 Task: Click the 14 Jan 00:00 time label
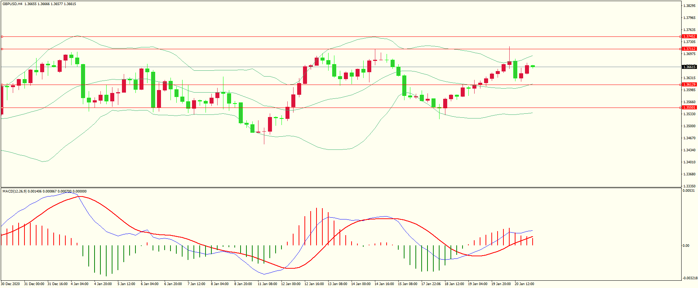pyautogui.click(x=361, y=284)
